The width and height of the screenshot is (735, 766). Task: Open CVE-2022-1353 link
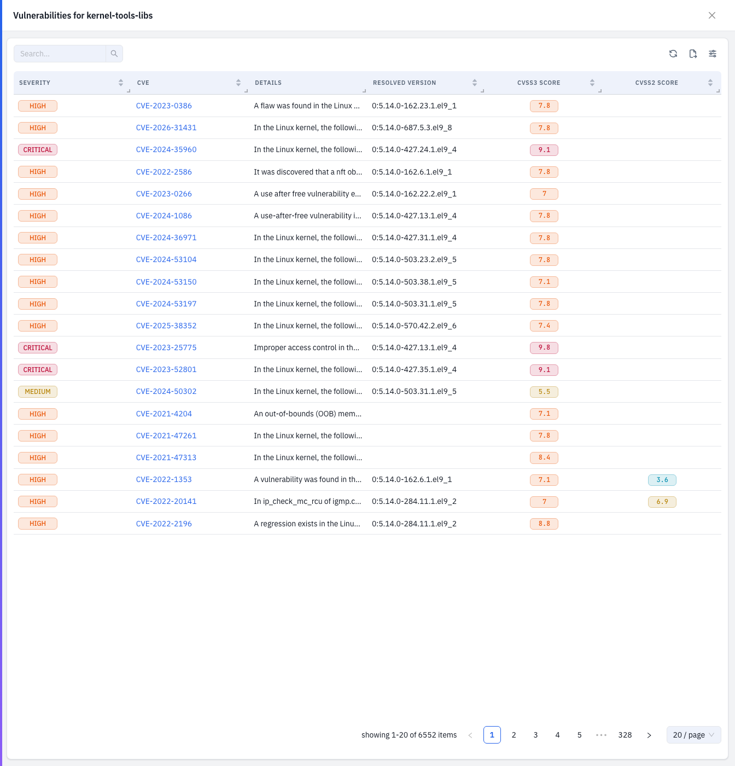tap(164, 479)
